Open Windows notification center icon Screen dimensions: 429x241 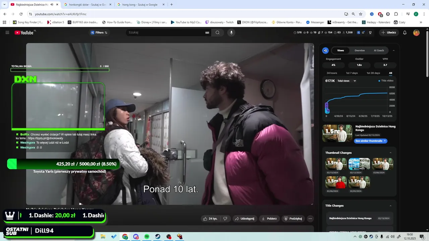(x=422, y=237)
